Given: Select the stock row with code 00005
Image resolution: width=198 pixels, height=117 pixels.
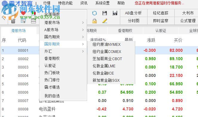Looking at the screenshot, I should coord(99,84).
